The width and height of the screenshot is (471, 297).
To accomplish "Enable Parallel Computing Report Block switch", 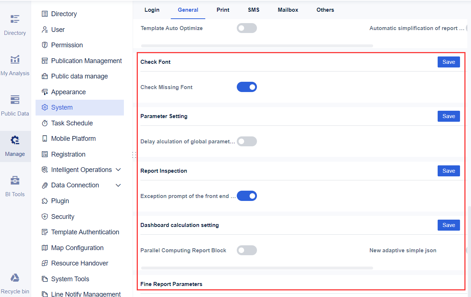I will pyautogui.click(x=247, y=250).
